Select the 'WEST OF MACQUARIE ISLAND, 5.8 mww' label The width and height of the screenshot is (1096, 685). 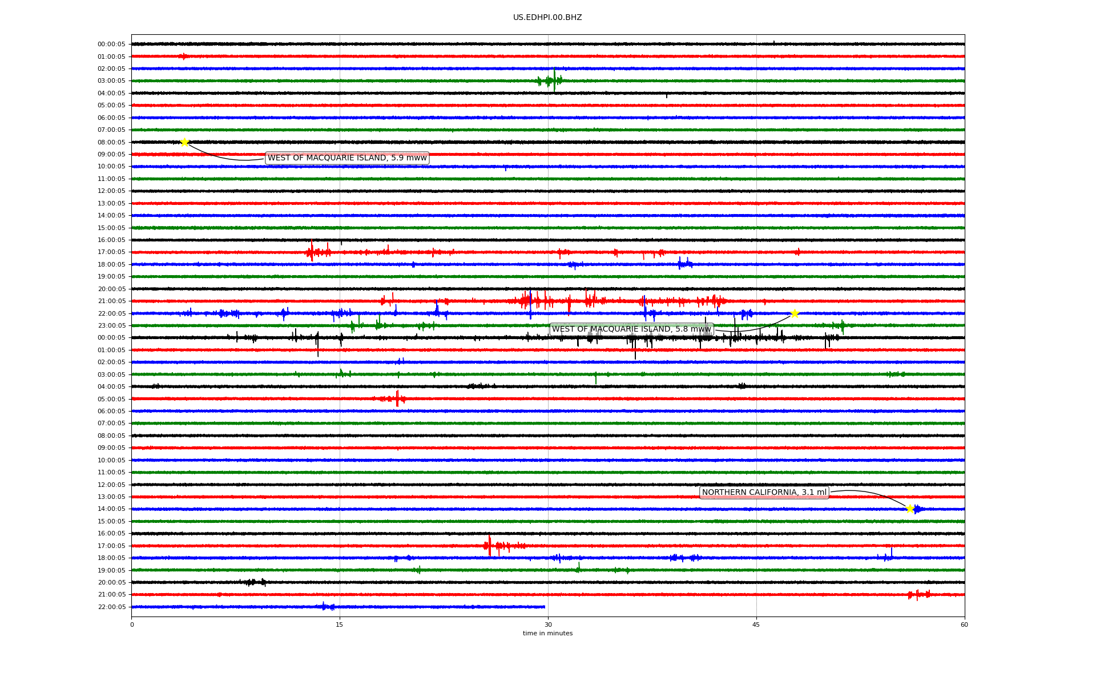coord(631,329)
